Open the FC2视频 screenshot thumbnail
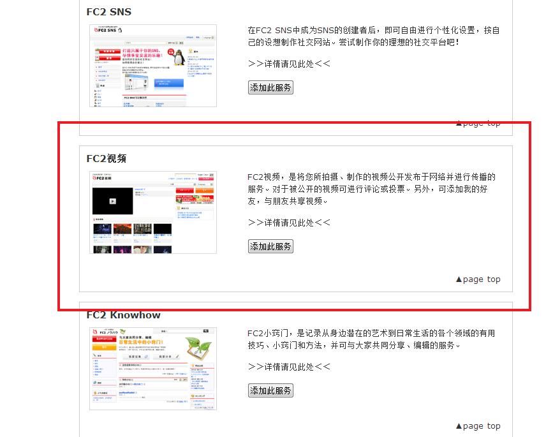 tap(153, 212)
